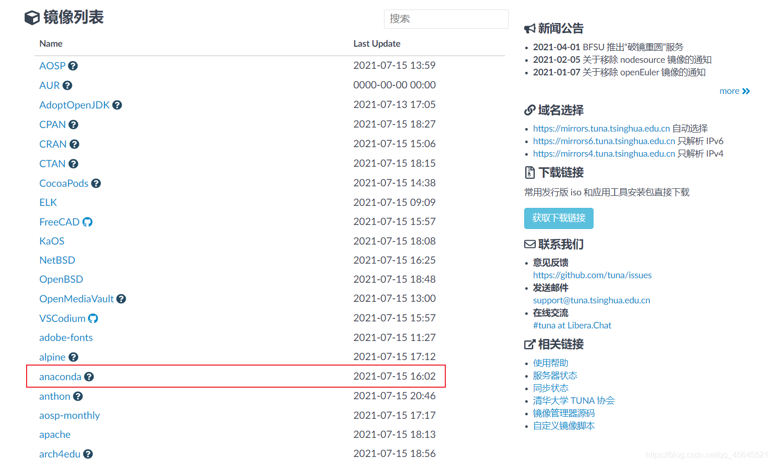Select the anaconda timestamp 2021-07-15 16:02
The width and height of the screenshot is (772, 464).
tap(395, 376)
